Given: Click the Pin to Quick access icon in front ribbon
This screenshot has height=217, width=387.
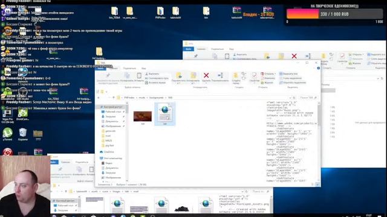Looking at the screenshot, I should [x=108, y=75].
